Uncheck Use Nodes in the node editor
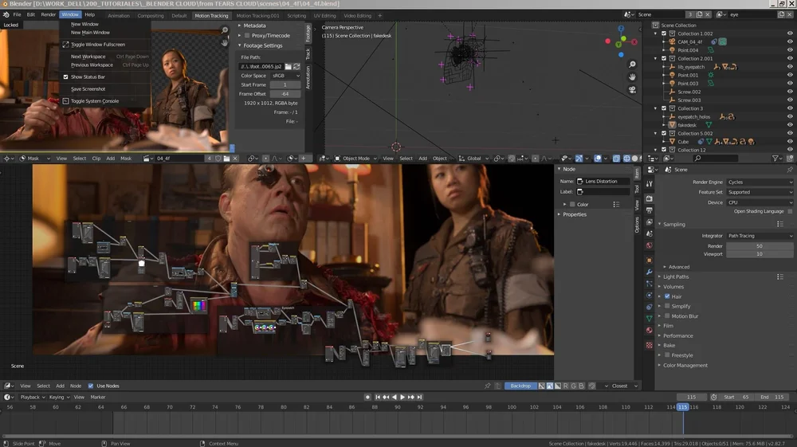 pyautogui.click(x=90, y=386)
